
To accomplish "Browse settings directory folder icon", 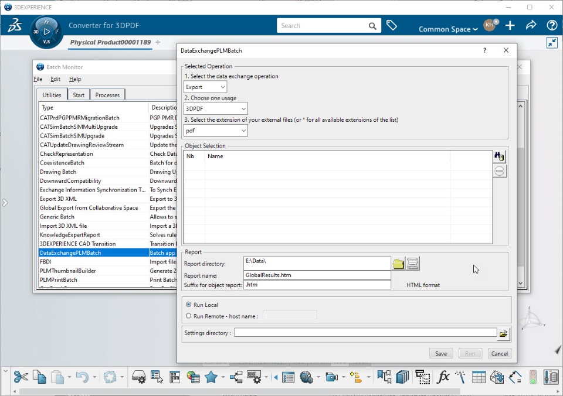I will coord(503,333).
